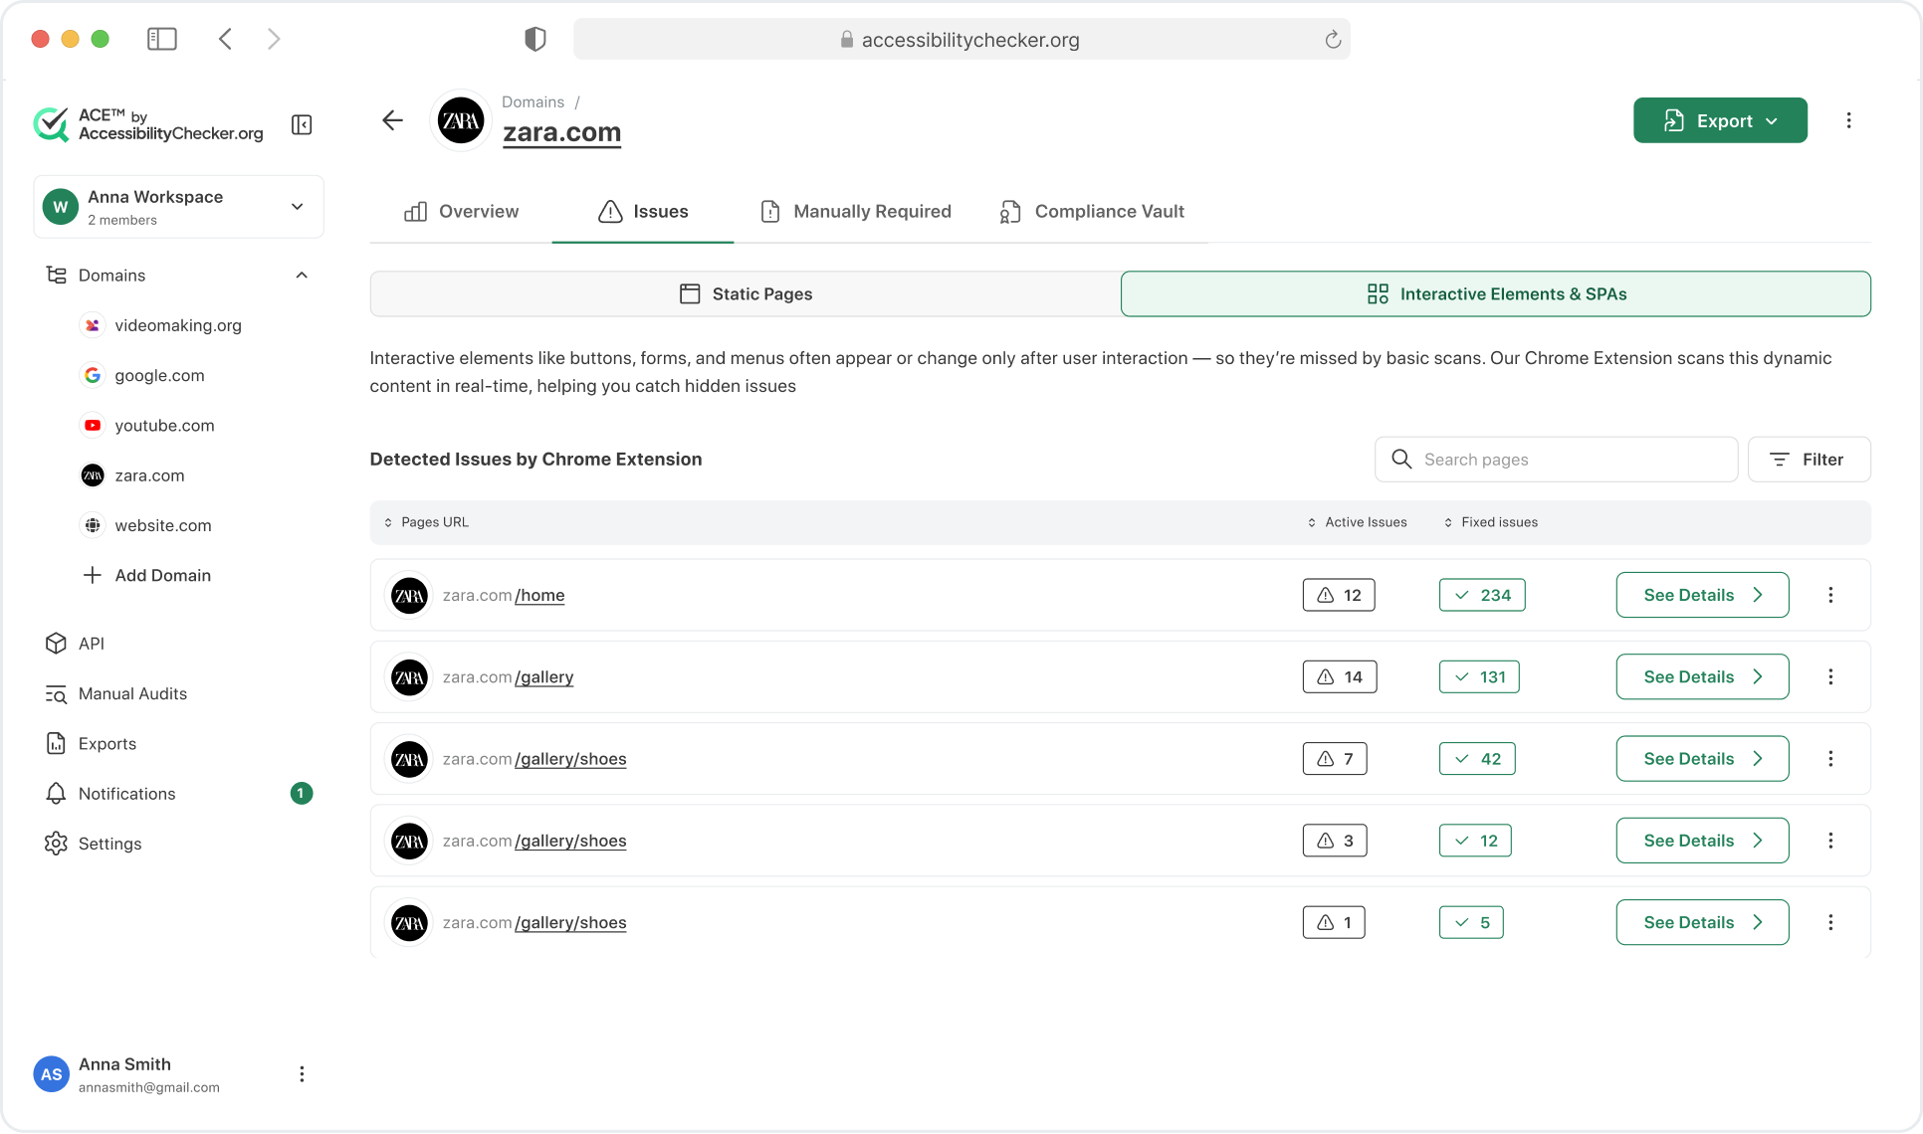This screenshot has height=1134, width=1923.
Task: Open the Manually Required tab
Action: (855, 211)
